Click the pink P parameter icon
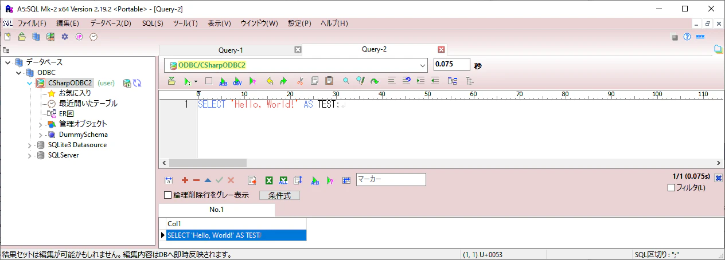Screen dimensions: 725x260 [79, 37]
